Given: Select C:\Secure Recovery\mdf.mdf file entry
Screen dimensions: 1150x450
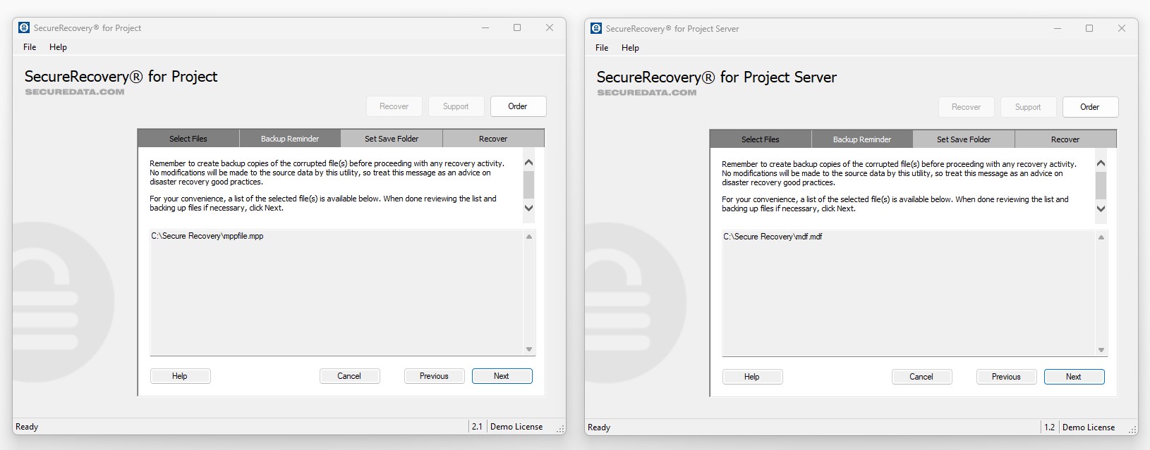Looking at the screenshot, I should [x=773, y=237].
